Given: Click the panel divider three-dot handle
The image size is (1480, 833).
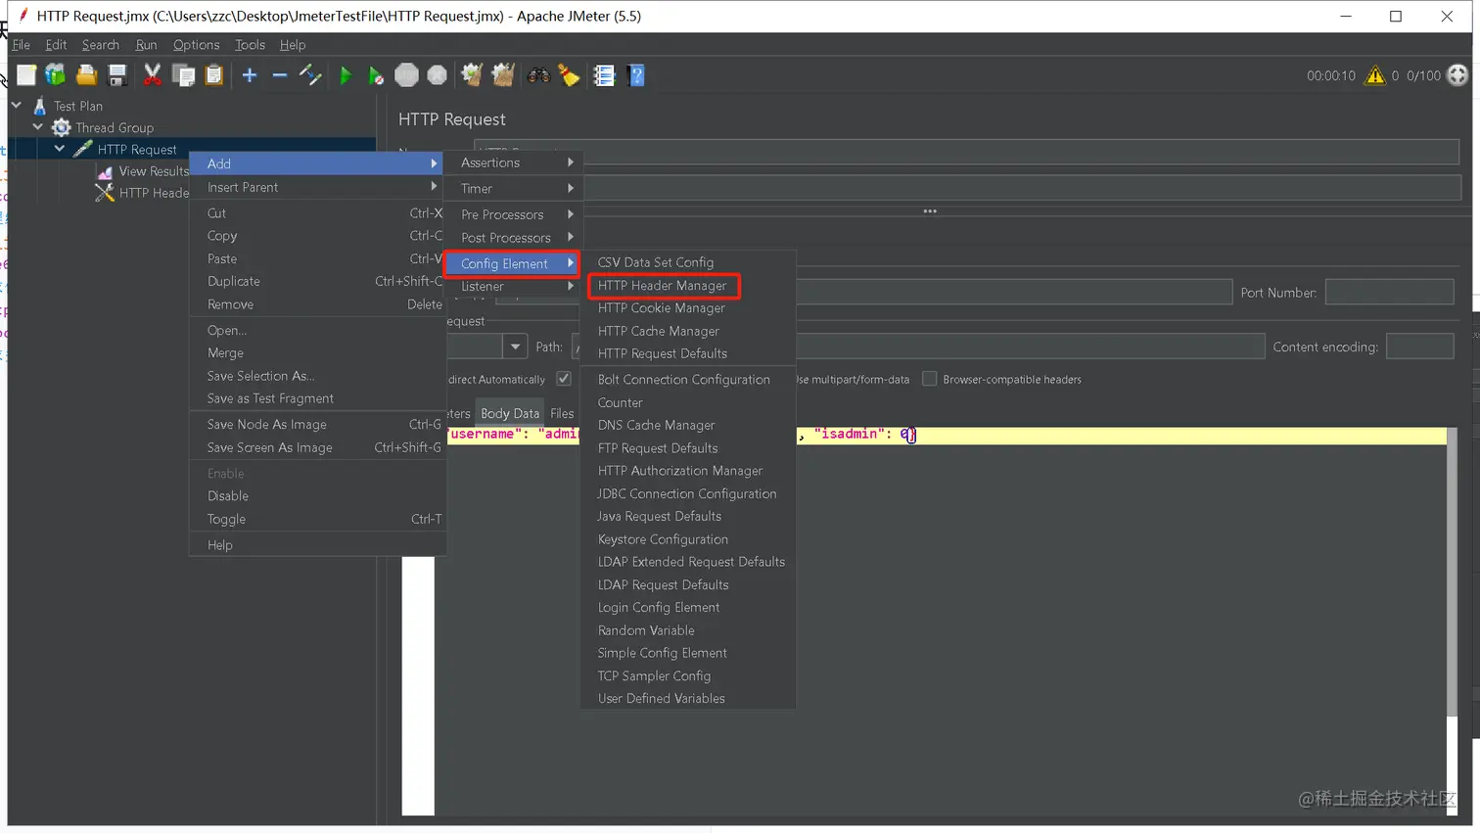Looking at the screenshot, I should 930,210.
